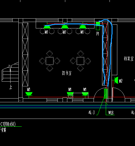Select the W1 label under the middle top lamp
The image size is (135, 146).
click(x=64, y=32)
